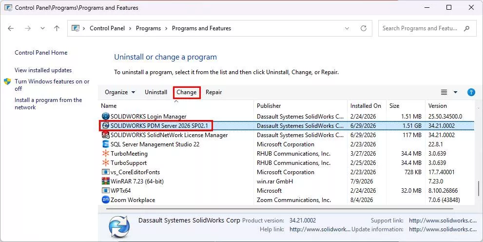The width and height of the screenshot is (483, 242).
Task: Click the Support link URL in details pane
Action: coord(443,221)
